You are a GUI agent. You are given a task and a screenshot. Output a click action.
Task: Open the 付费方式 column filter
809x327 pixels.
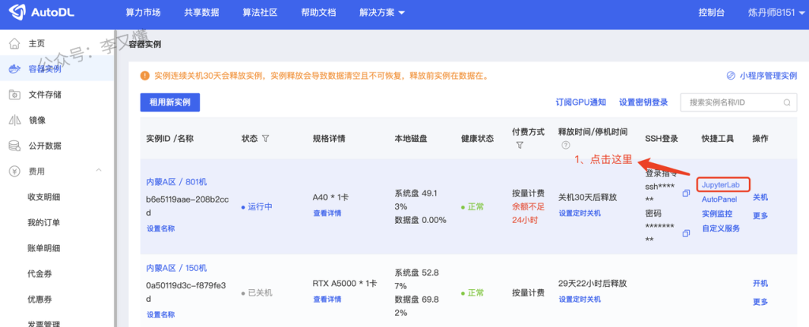pyautogui.click(x=519, y=146)
